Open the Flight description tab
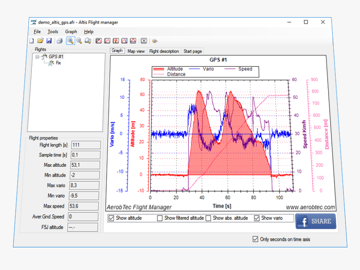Screen dimensions: 360x270 click(x=164, y=51)
